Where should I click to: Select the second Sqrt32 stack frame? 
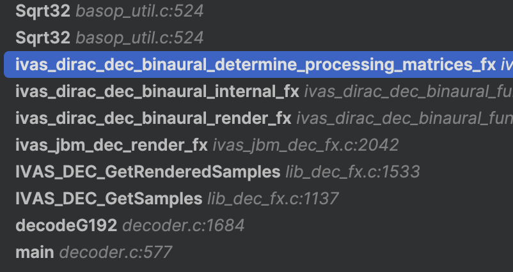[42, 38]
